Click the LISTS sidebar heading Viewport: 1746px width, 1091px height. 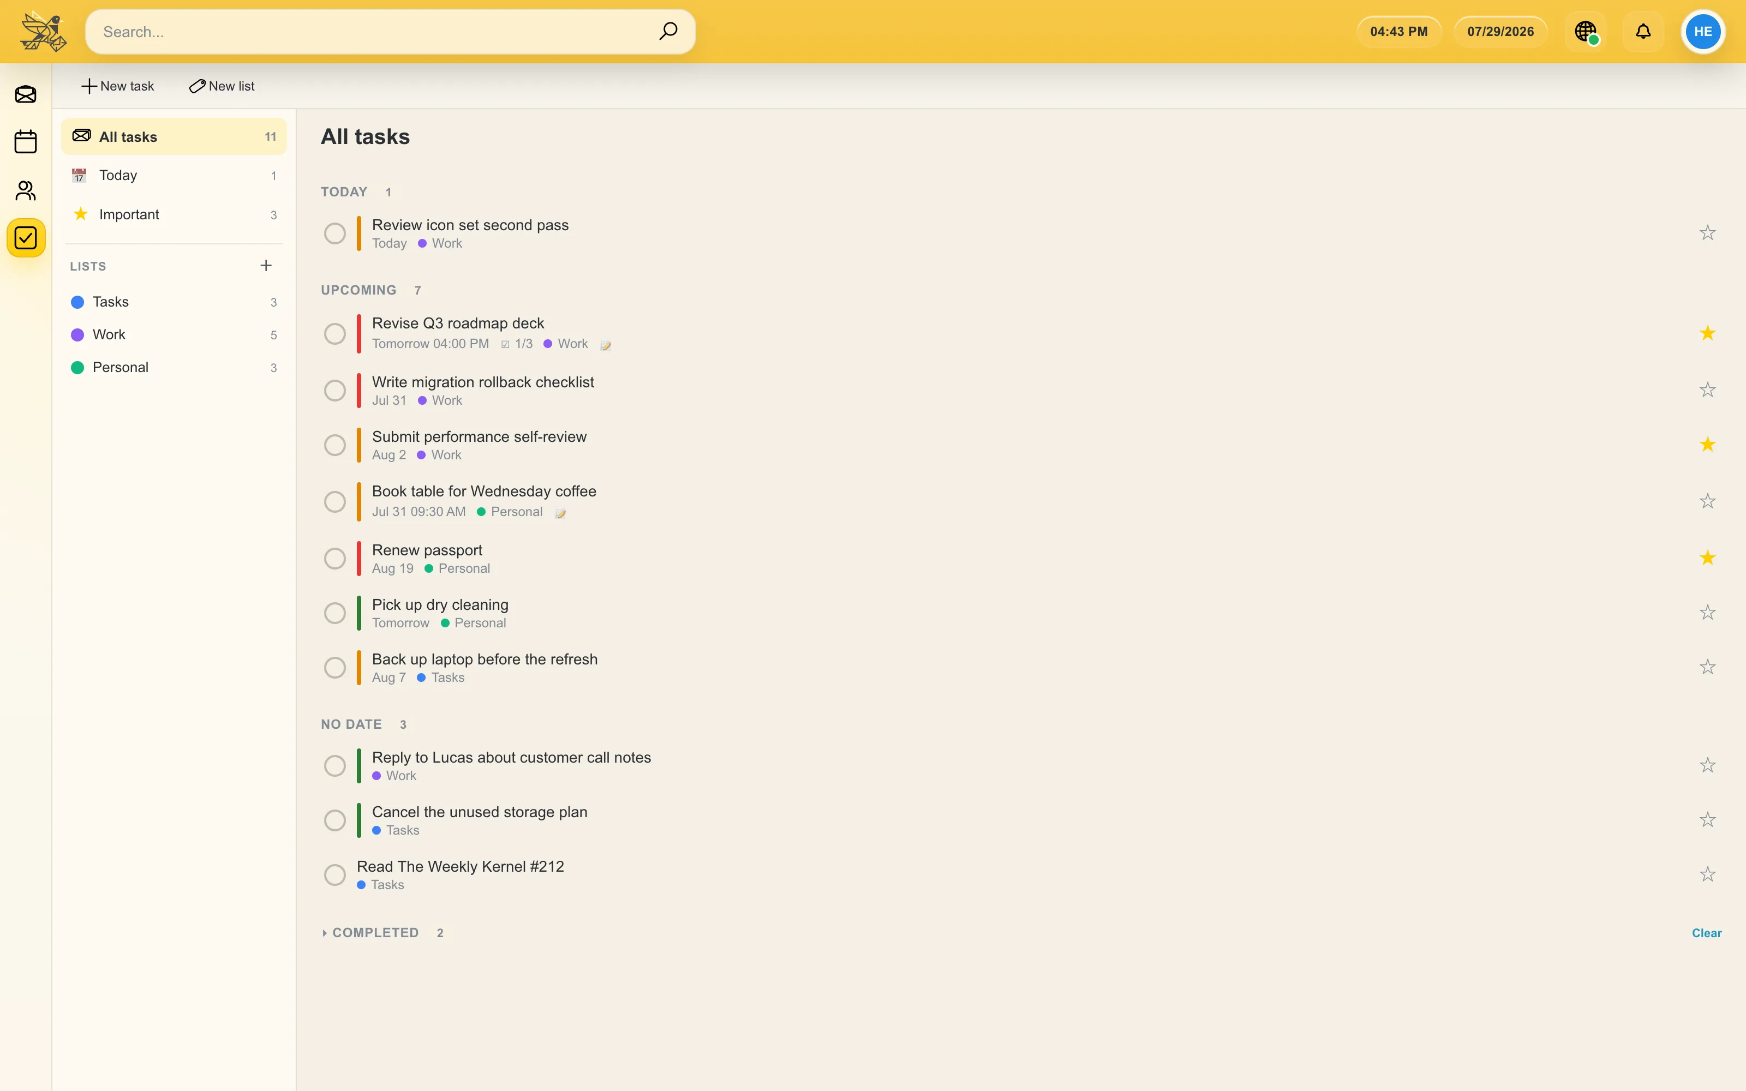click(88, 266)
